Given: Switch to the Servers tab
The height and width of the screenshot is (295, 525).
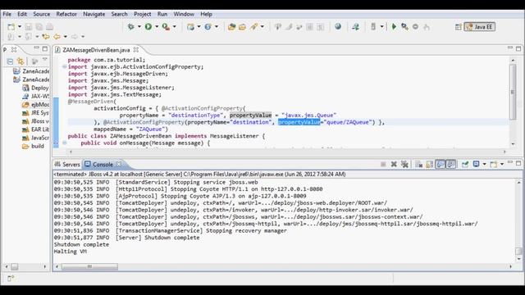Looking at the screenshot, I should pos(67,164).
